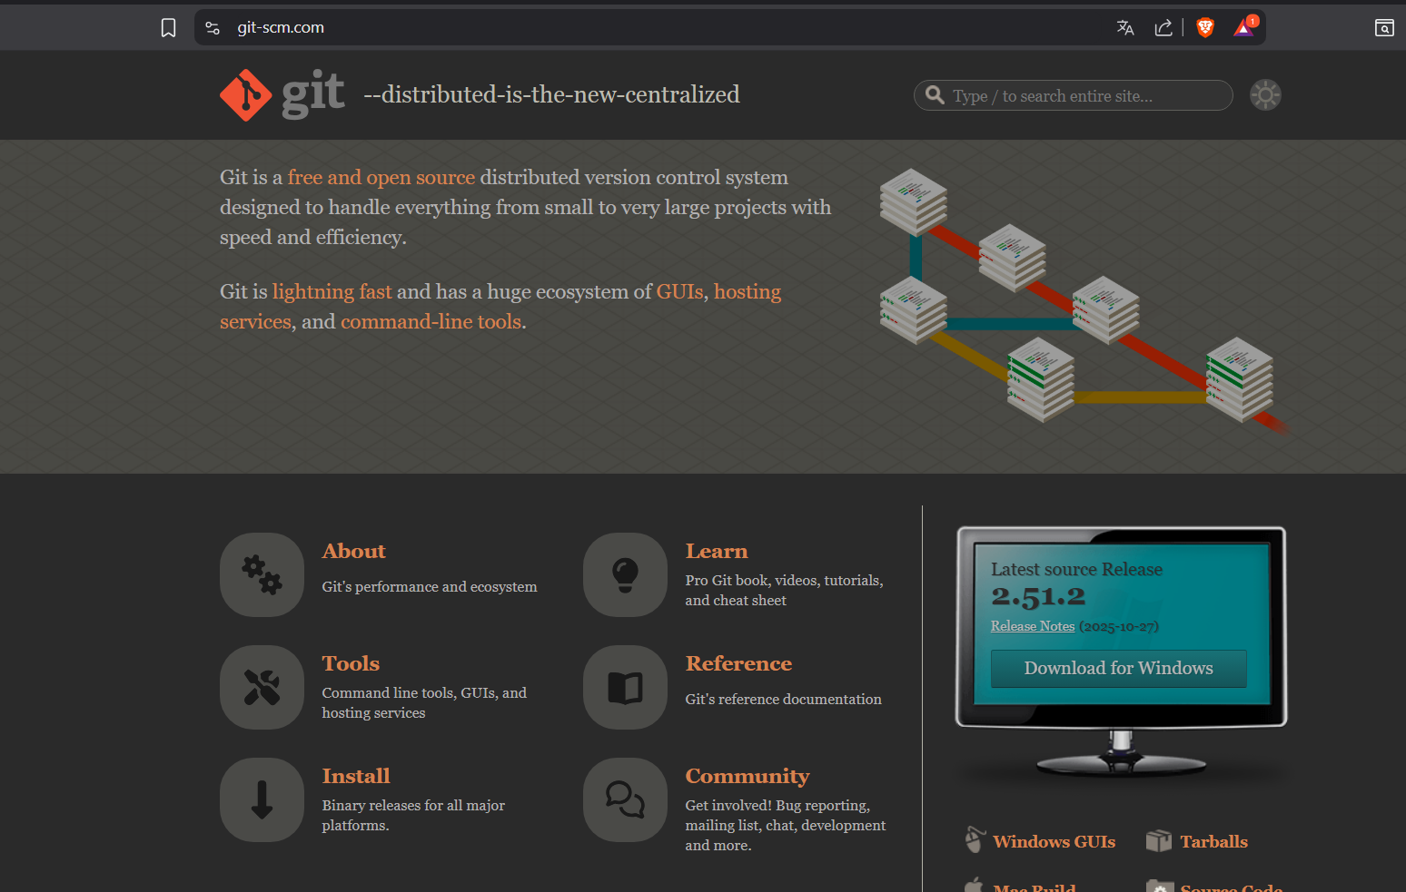The height and width of the screenshot is (892, 1406).
Task: Open the Brave Shields lion icon
Action: click(1205, 28)
